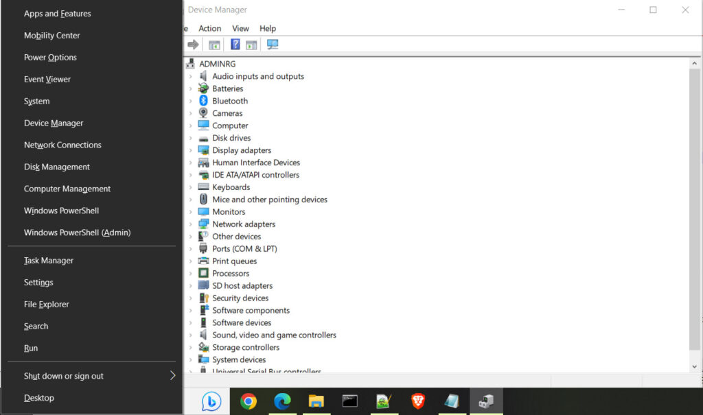Select the Bluetooth device icon
The image size is (703, 415).
click(x=203, y=100)
